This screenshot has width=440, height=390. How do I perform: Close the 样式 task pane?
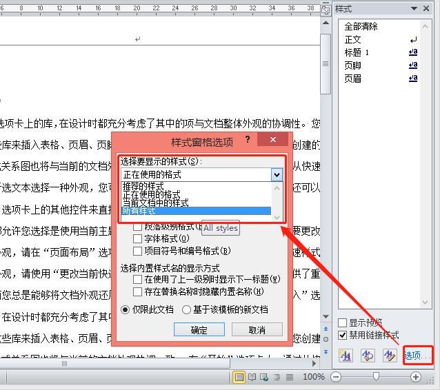pos(426,8)
